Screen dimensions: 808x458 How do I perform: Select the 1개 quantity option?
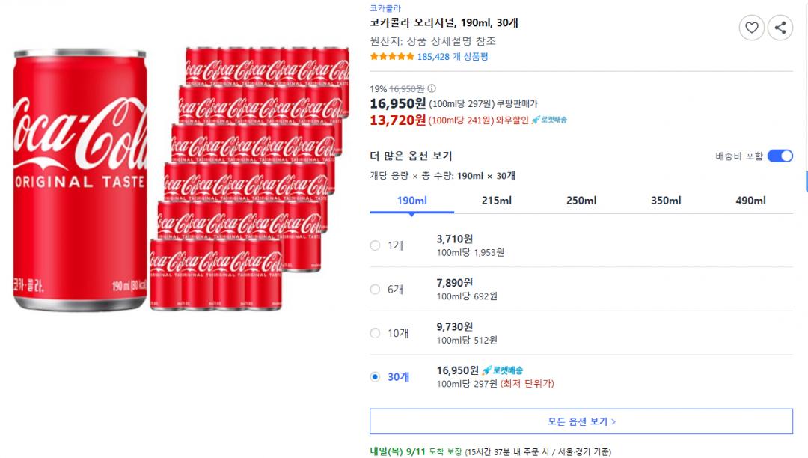[x=376, y=245]
